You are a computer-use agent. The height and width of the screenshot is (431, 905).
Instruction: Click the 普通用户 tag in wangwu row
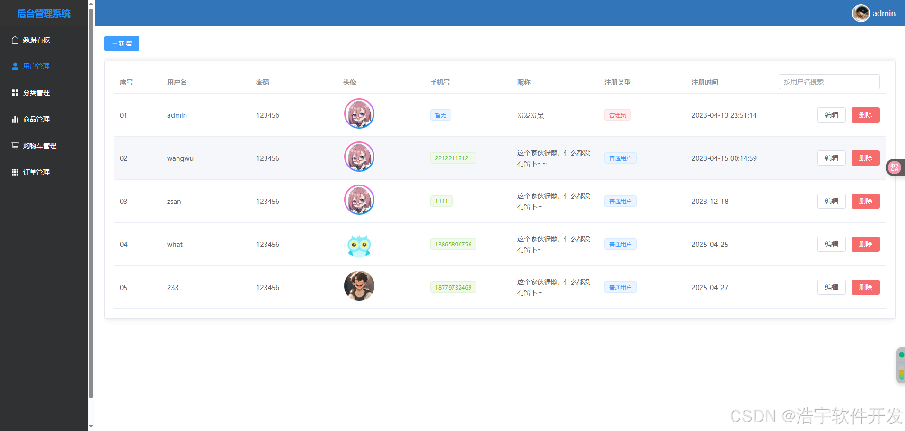[x=621, y=158]
